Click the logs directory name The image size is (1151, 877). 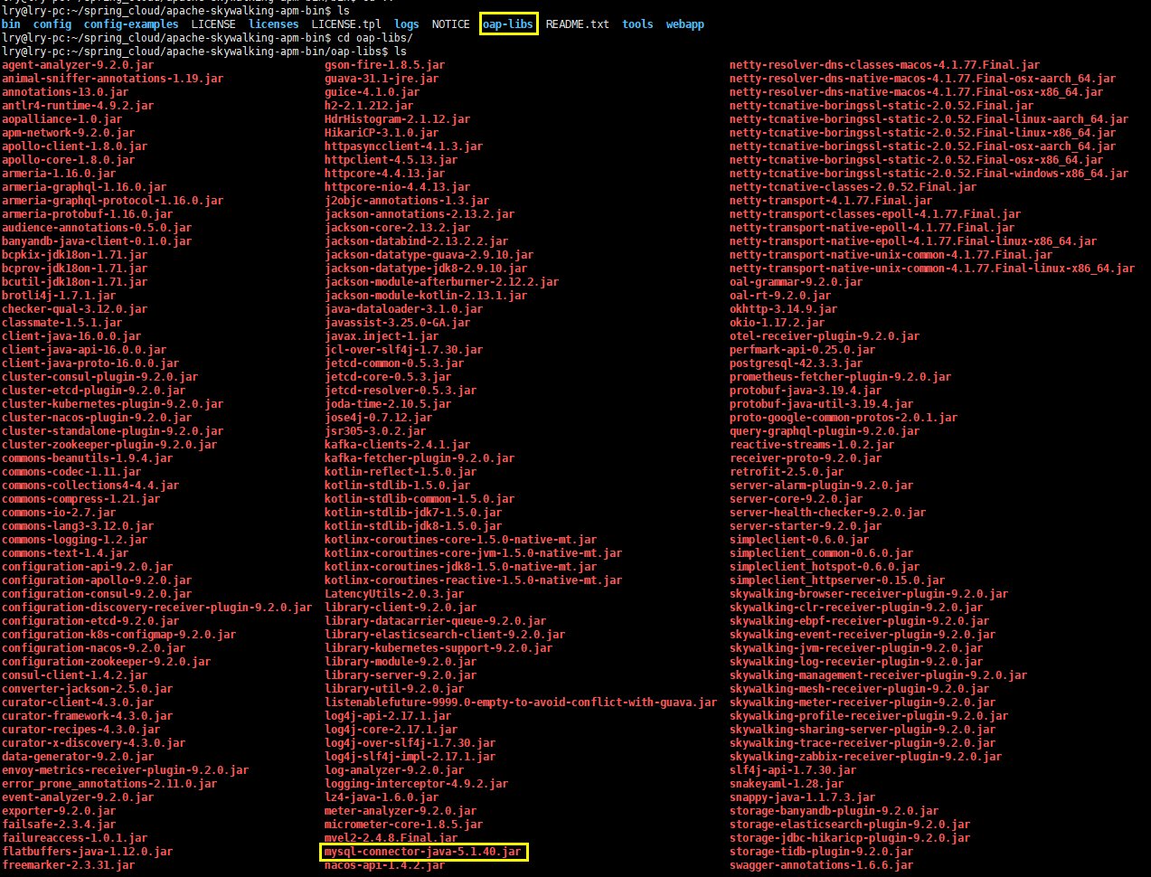pyautogui.click(x=407, y=24)
